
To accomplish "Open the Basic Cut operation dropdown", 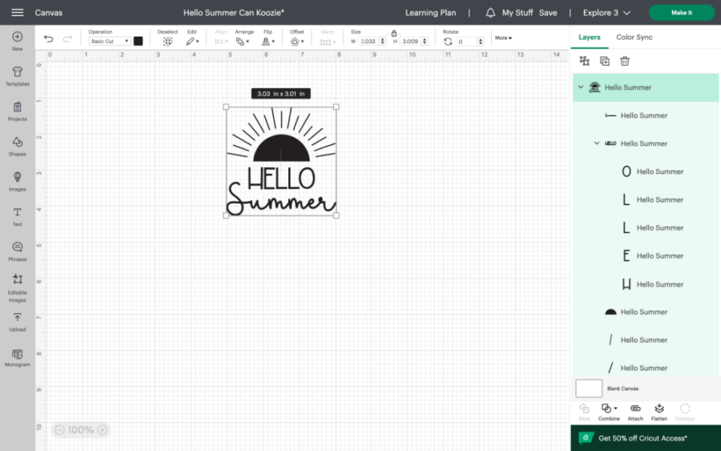I will click(x=109, y=41).
